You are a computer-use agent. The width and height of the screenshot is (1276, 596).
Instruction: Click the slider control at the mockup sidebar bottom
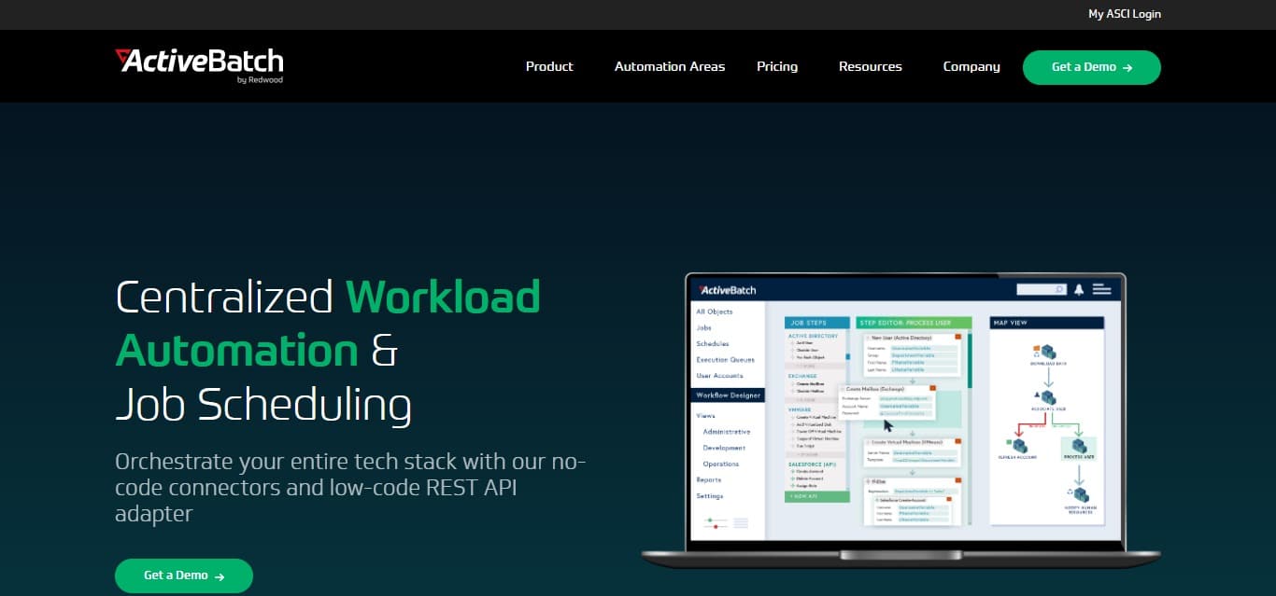tap(716, 522)
